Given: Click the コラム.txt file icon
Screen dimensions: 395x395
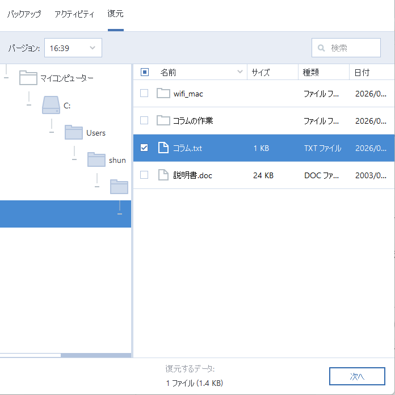Looking at the screenshot, I should [x=163, y=148].
